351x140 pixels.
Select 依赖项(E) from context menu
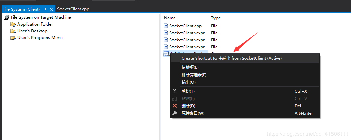[190, 67]
